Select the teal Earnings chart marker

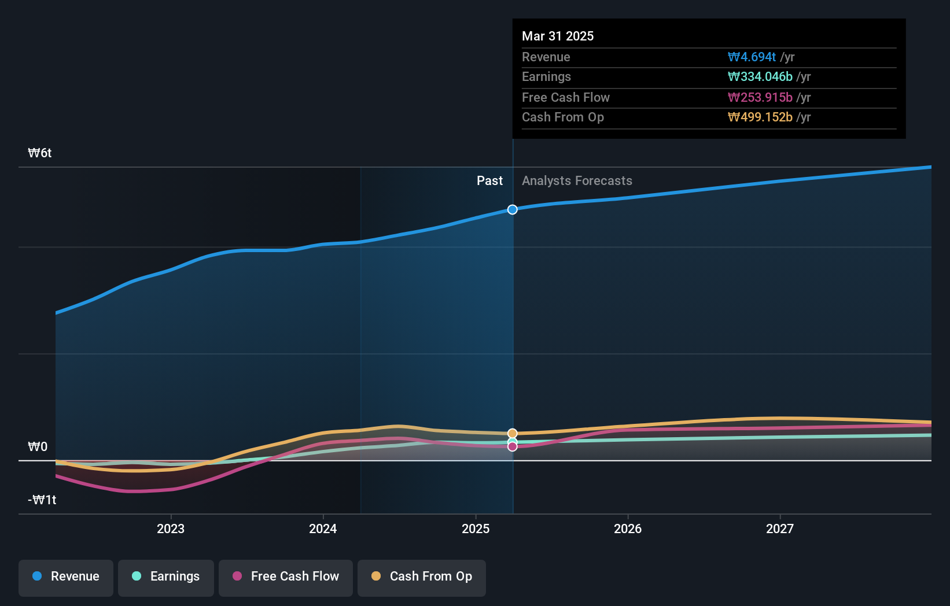coord(513,440)
